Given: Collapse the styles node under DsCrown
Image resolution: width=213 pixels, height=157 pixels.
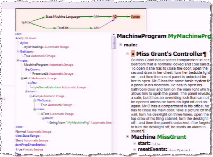Looking at the screenshot, I should coord(18,43).
